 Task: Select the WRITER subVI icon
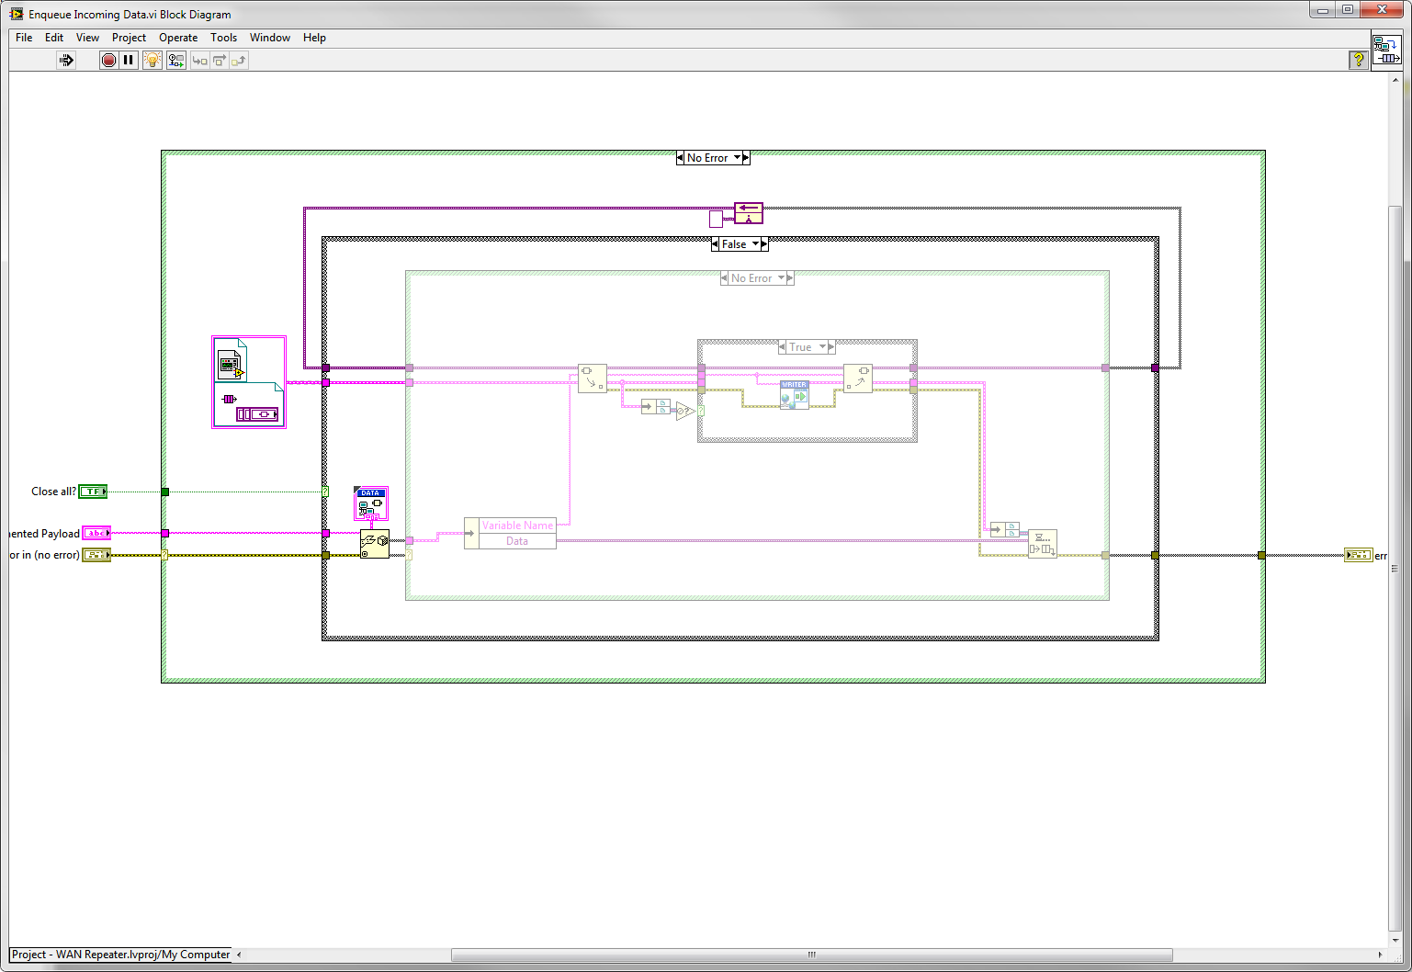[795, 395]
